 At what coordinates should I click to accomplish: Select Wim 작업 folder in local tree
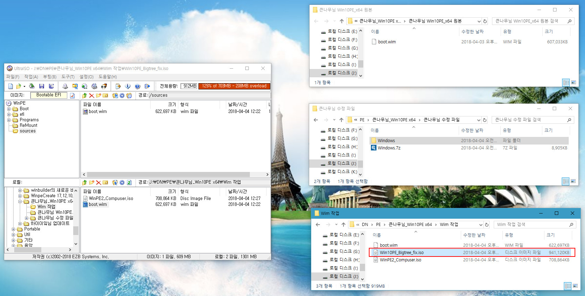46,207
